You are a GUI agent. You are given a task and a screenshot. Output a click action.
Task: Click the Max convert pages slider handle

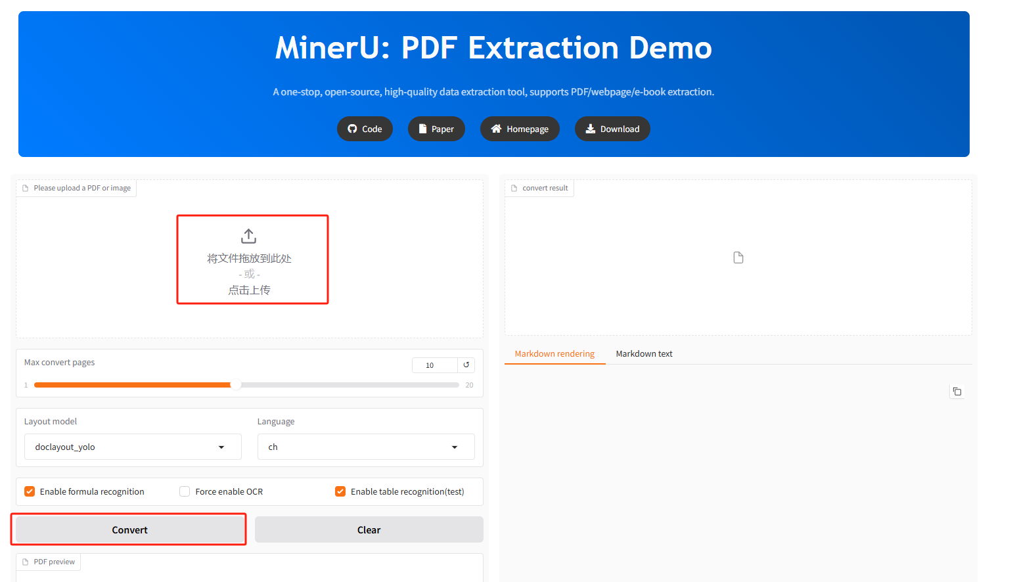click(x=236, y=385)
